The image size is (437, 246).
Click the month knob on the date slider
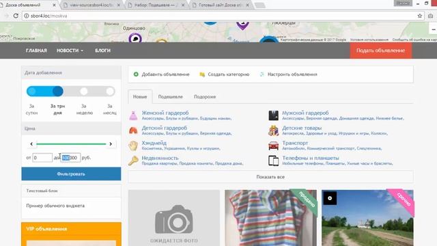point(110,91)
